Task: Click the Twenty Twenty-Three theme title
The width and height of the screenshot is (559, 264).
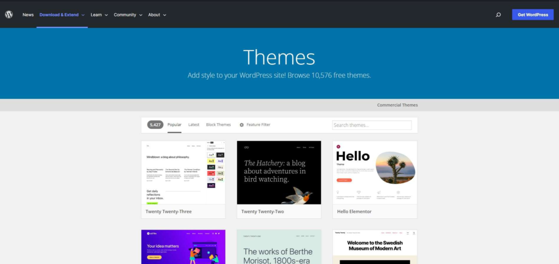Action: (x=169, y=211)
